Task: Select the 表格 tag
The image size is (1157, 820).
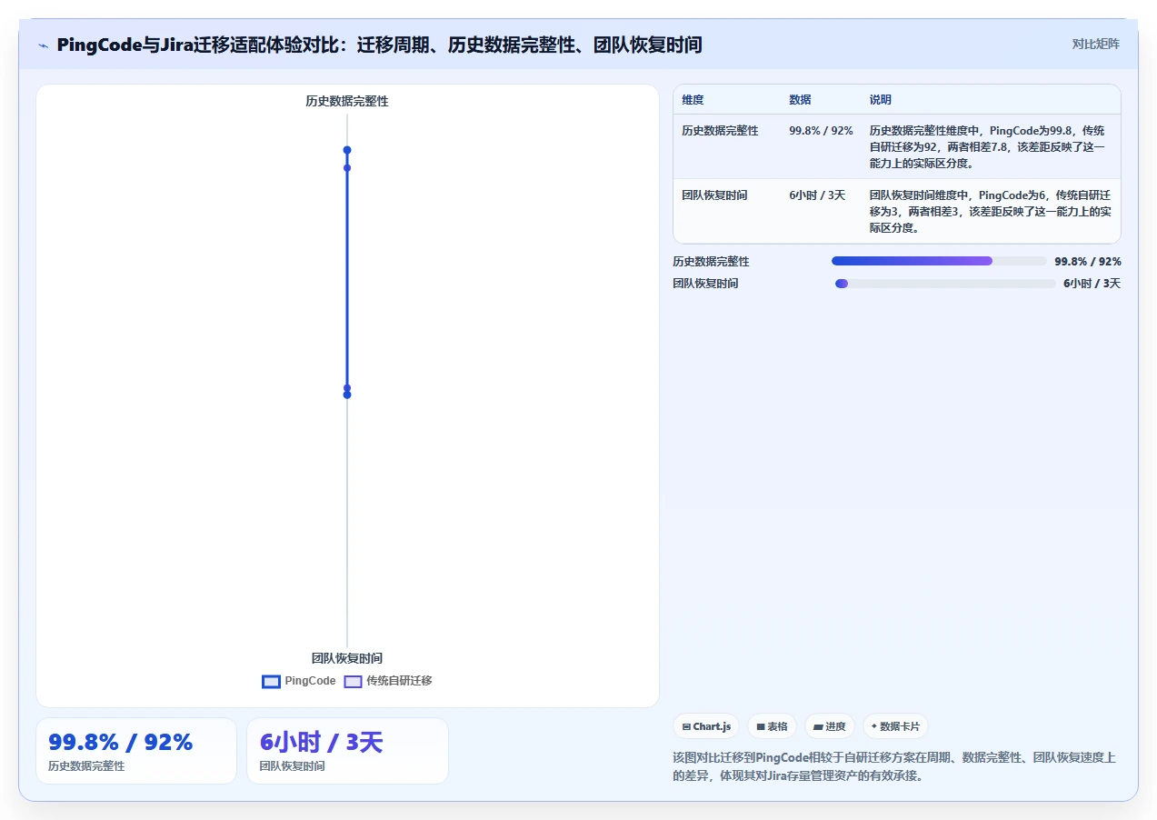Action: click(x=772, y=726)
